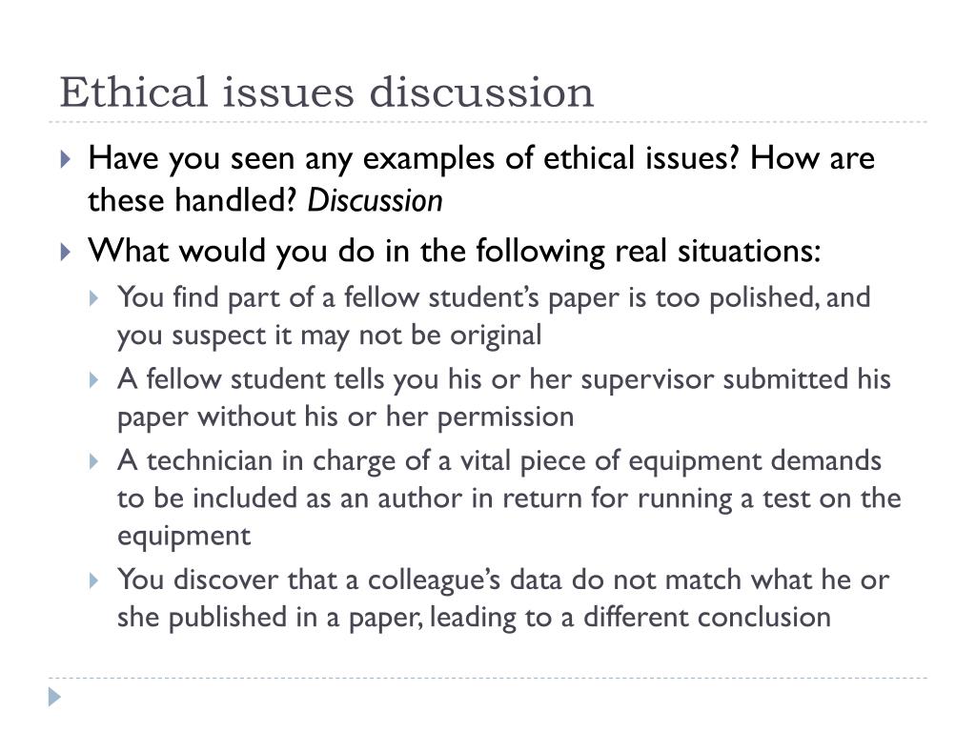Click the line 'you suspect it may not be original'

(x=329, y=335)
